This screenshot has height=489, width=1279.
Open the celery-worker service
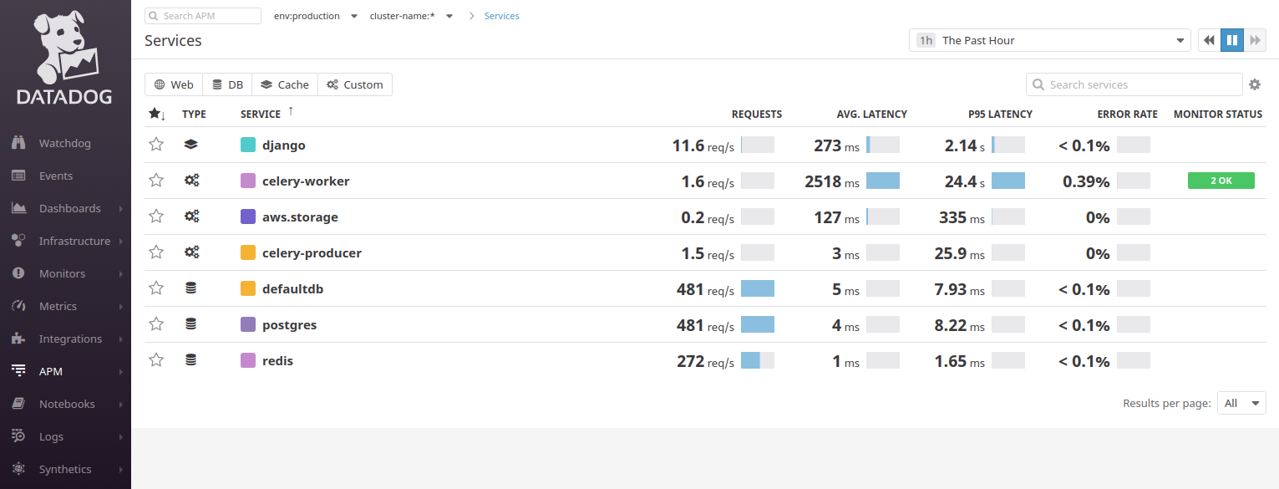(x=306, y=181)
